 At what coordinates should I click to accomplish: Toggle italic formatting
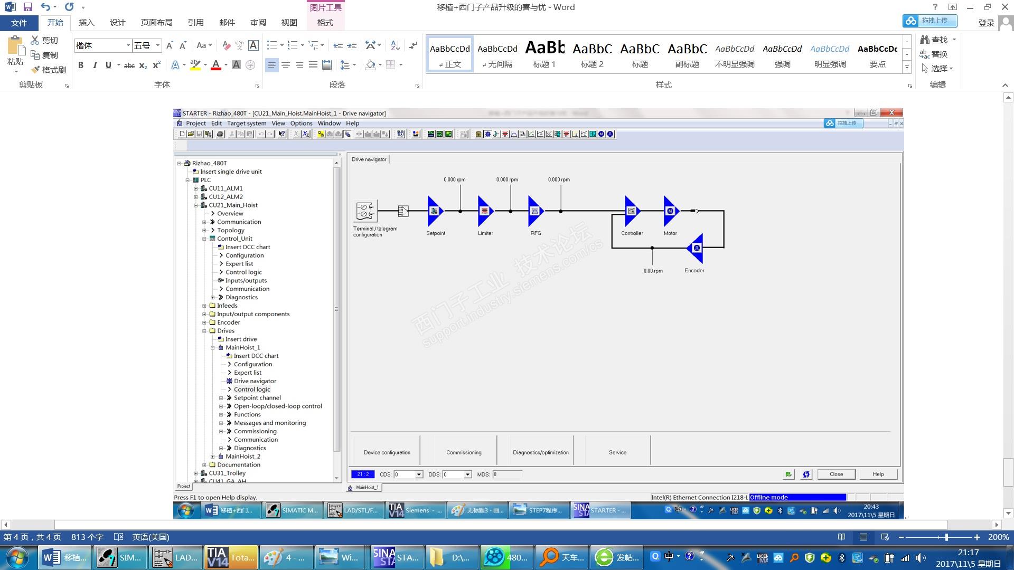coord(95,65)
